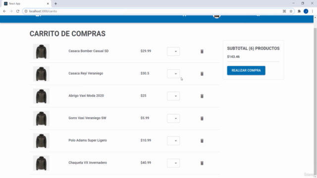Viewport: 317px width, 178px height.
Task: Click the Gorro Vaxi Veraniego SW name
Action: [x=87, y=118]
